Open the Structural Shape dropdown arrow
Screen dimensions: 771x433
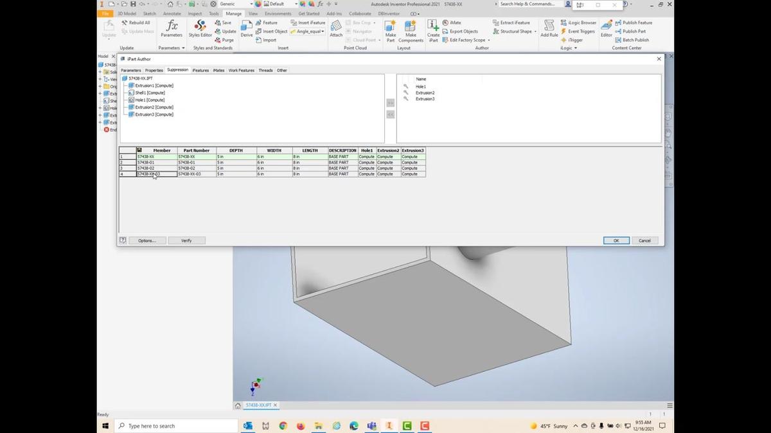pyautogui.click(x=535, y=31)
